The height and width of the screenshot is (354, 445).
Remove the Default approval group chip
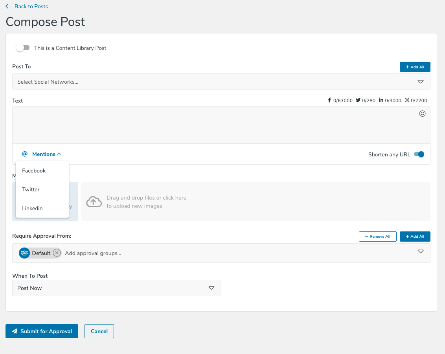[x=57, y=253]
